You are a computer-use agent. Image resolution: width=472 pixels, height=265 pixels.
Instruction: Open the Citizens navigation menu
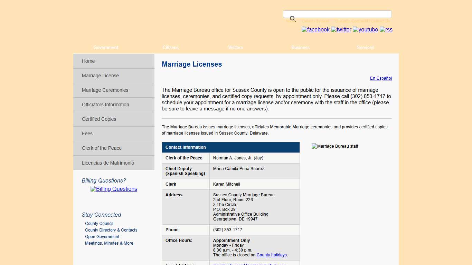(x=170, y=47)
